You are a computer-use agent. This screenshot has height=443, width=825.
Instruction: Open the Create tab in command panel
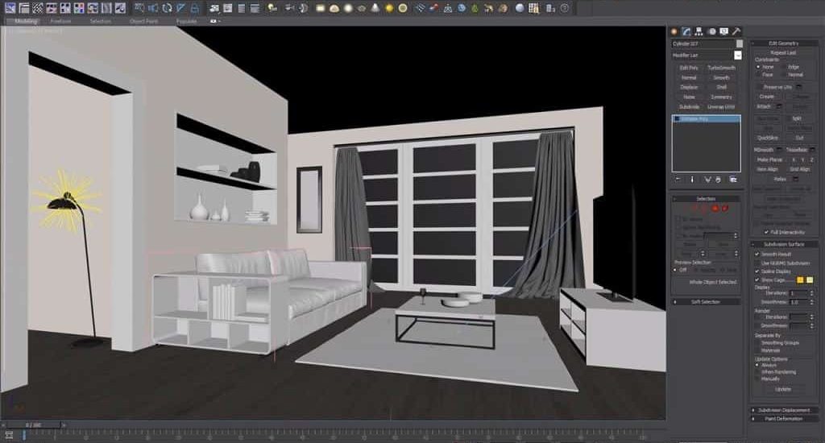pos(675,31)
